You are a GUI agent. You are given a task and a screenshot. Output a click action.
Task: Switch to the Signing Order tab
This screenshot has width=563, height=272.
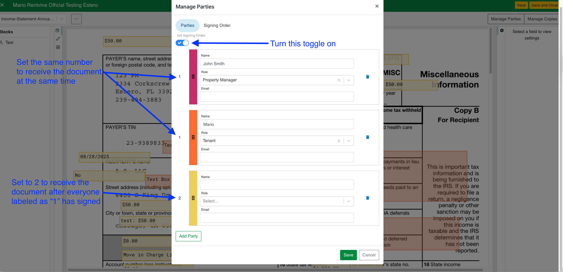(217, 25)
